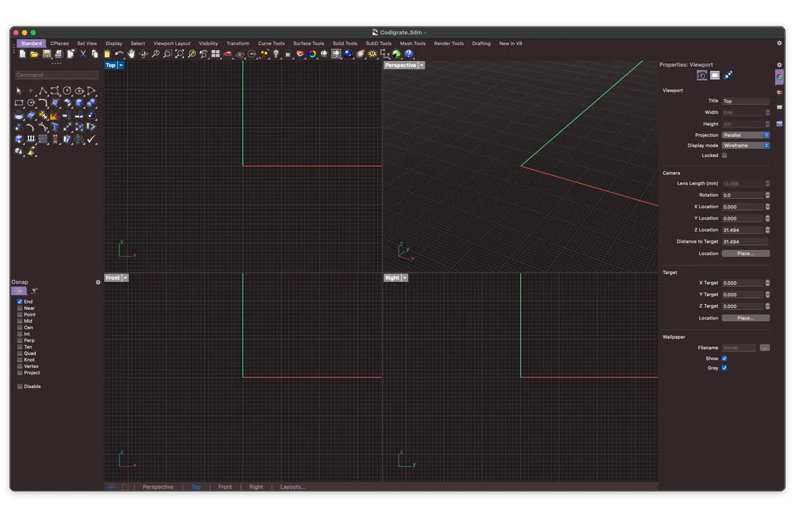Viewport: 795px width, 521px height.
Task: Click the New document icon
Action: click(23, 54)
